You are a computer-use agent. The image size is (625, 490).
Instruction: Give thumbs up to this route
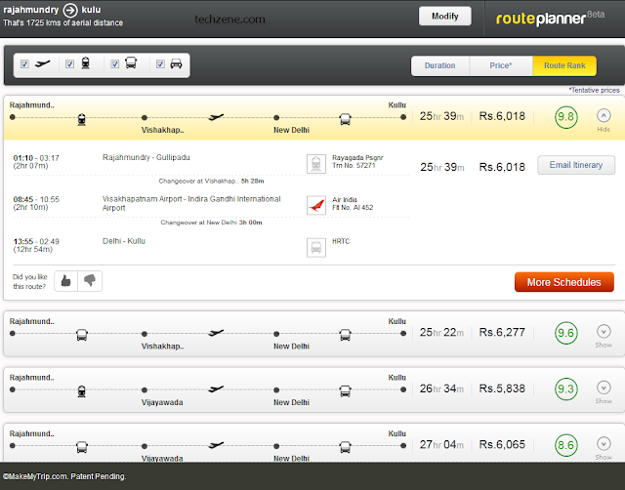pyautogui.click(x=66, y=281)
